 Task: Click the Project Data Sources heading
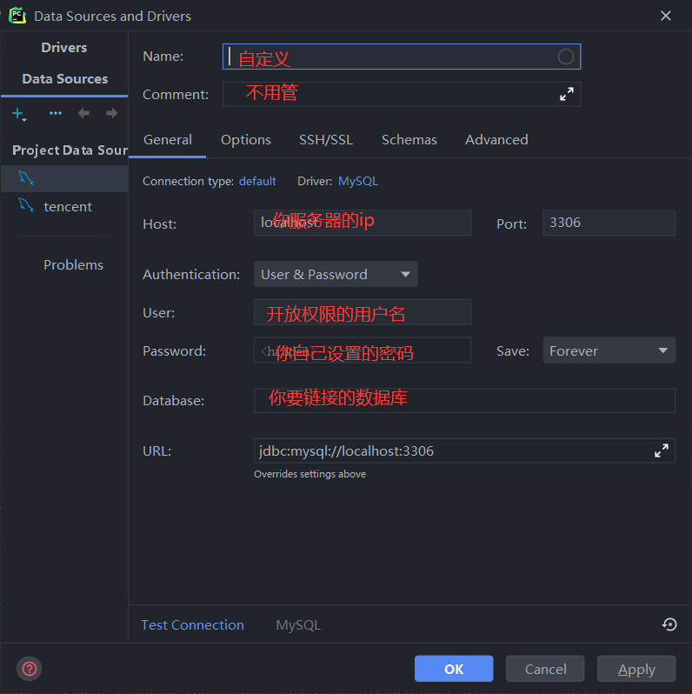[x=70, y=150]
